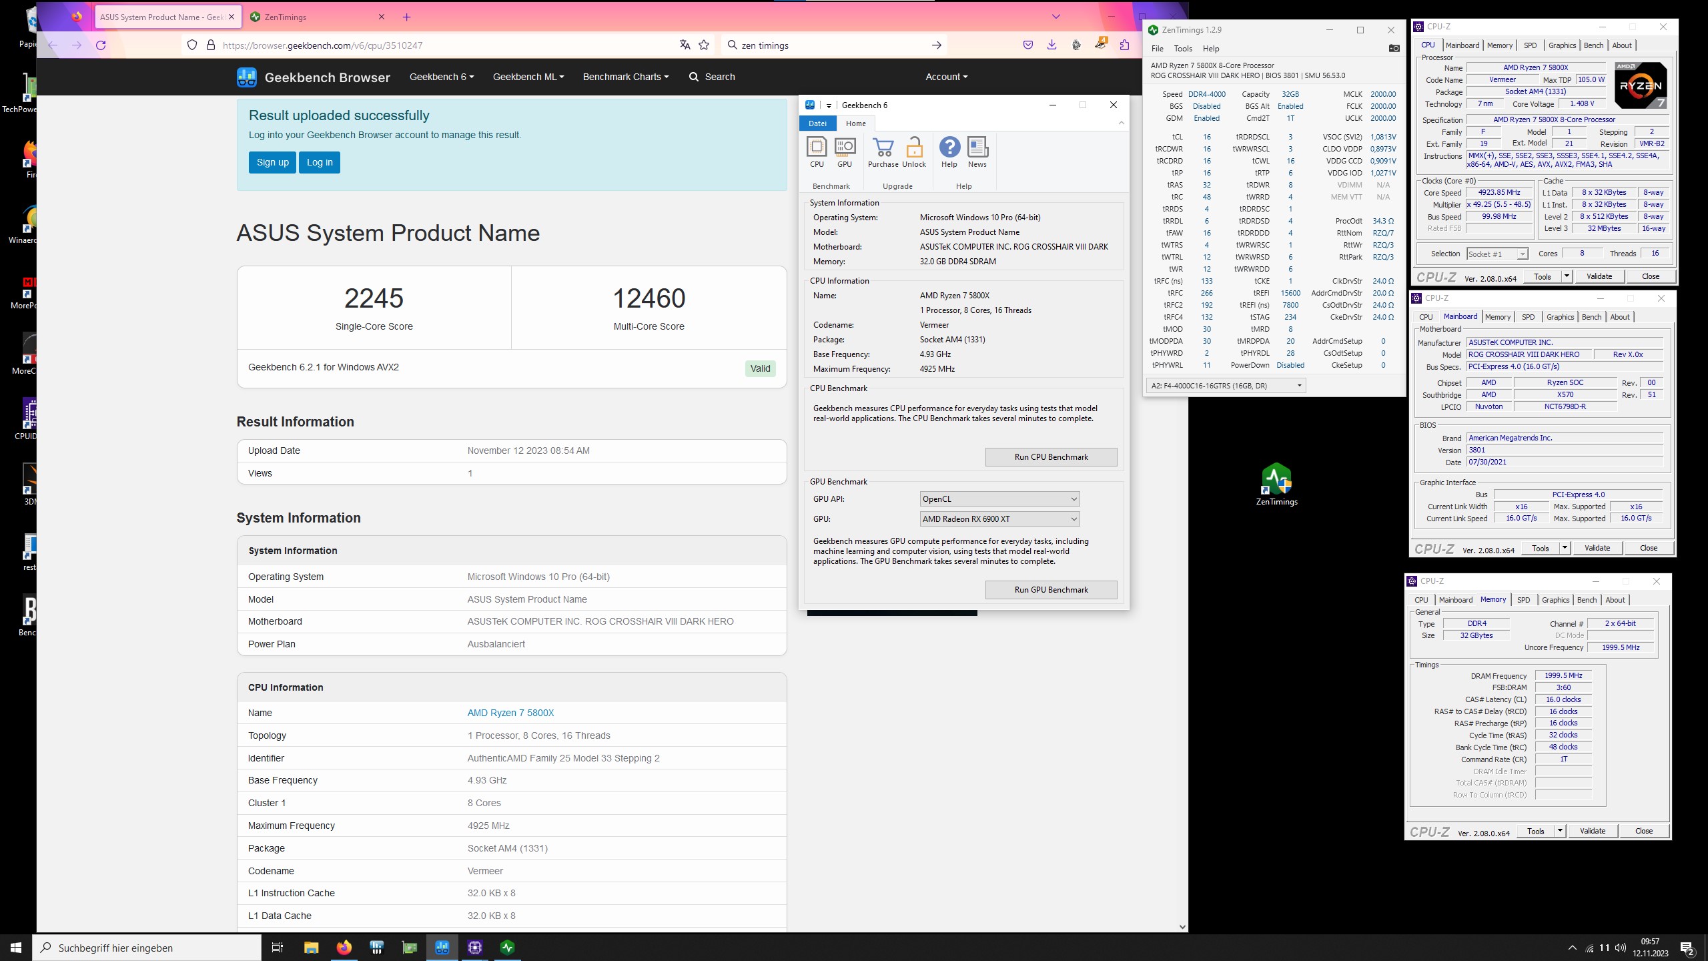
Task: Select the Home ribbon tab in Geekbench
Action: (x=855, y=123)
